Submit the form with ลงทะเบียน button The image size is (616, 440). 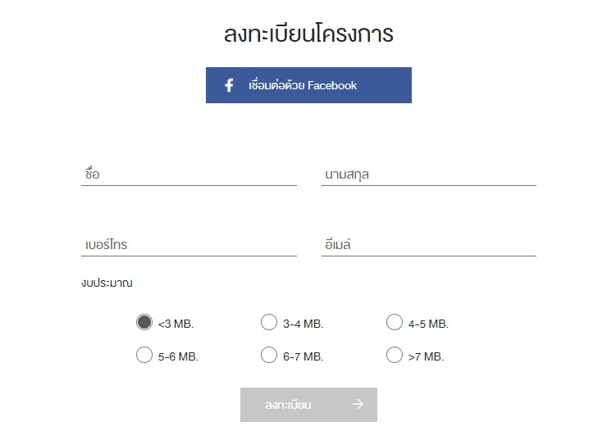(308, 405)
